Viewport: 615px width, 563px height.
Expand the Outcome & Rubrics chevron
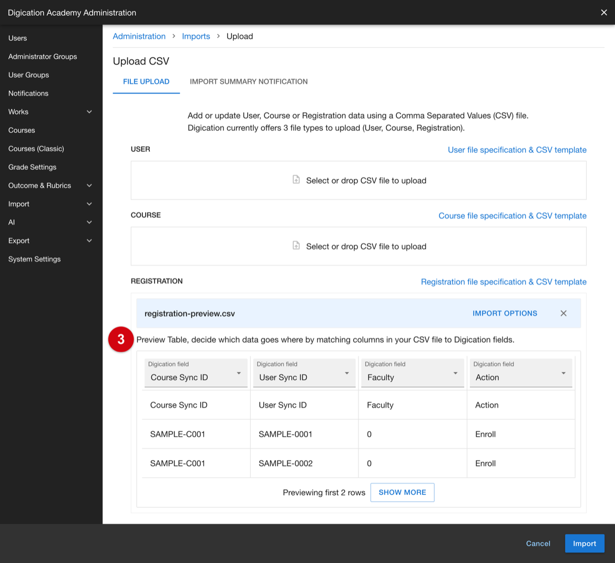[89, 185]
